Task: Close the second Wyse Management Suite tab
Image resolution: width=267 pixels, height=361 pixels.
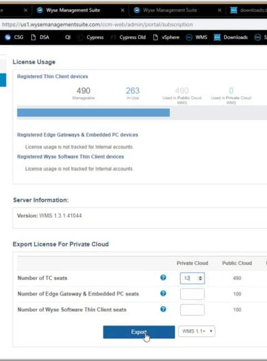Action: click(x=220, y=10)
